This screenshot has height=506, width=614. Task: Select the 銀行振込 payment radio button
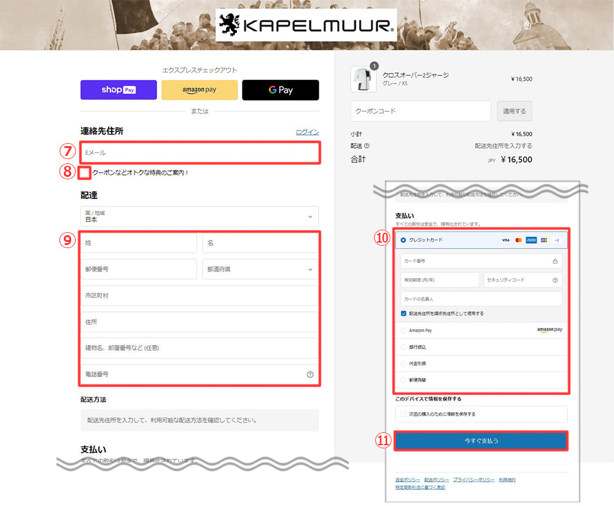[x=403, y=347]
